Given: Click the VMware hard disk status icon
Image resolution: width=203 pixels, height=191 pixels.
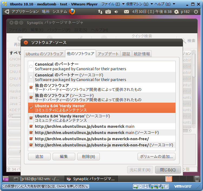Looking at the screenshot, I should click(135, 186).
